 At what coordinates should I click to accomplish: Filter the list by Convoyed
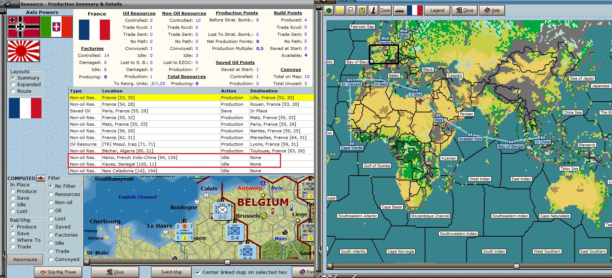(x=51, y=260)
